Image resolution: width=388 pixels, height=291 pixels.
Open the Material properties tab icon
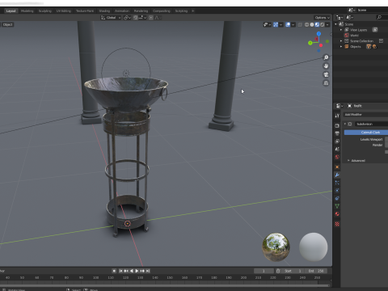337,214
